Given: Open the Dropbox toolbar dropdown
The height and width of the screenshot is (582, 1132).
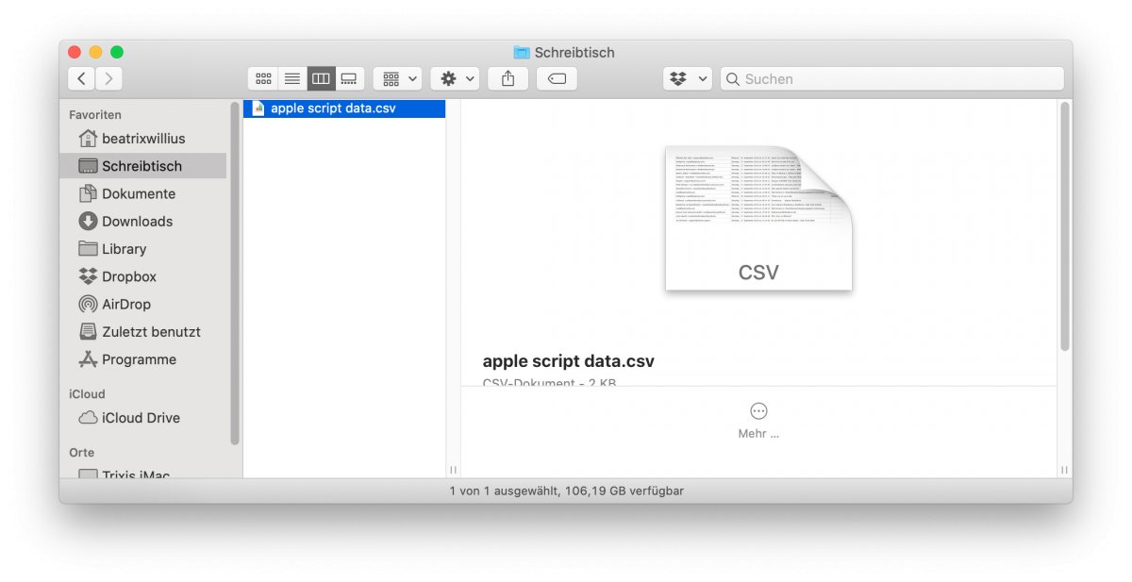Looking at the screenshot, I should pos(687,79).
